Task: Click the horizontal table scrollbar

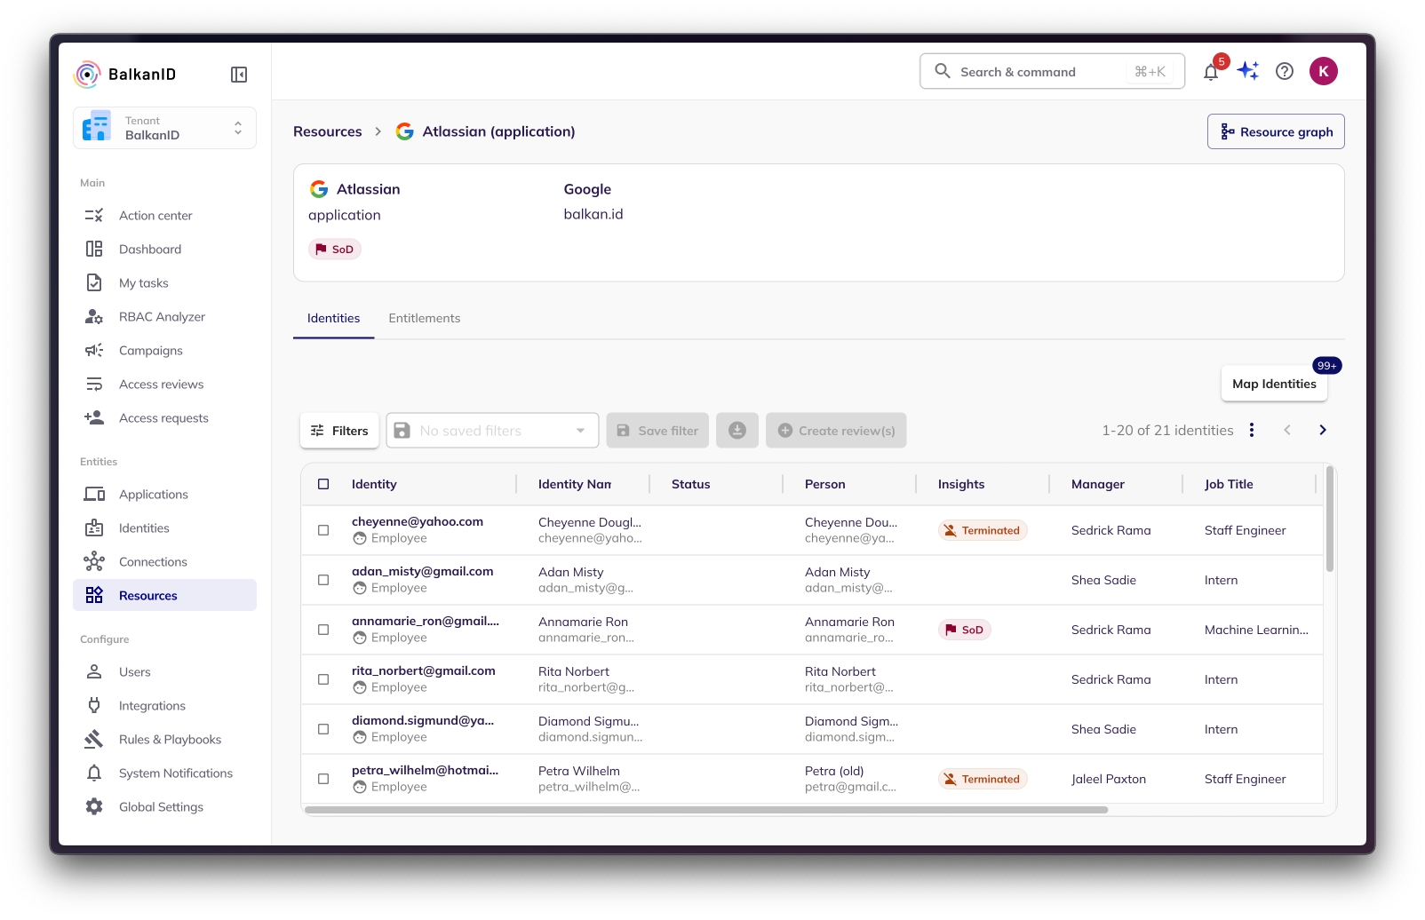Action: 706,810
